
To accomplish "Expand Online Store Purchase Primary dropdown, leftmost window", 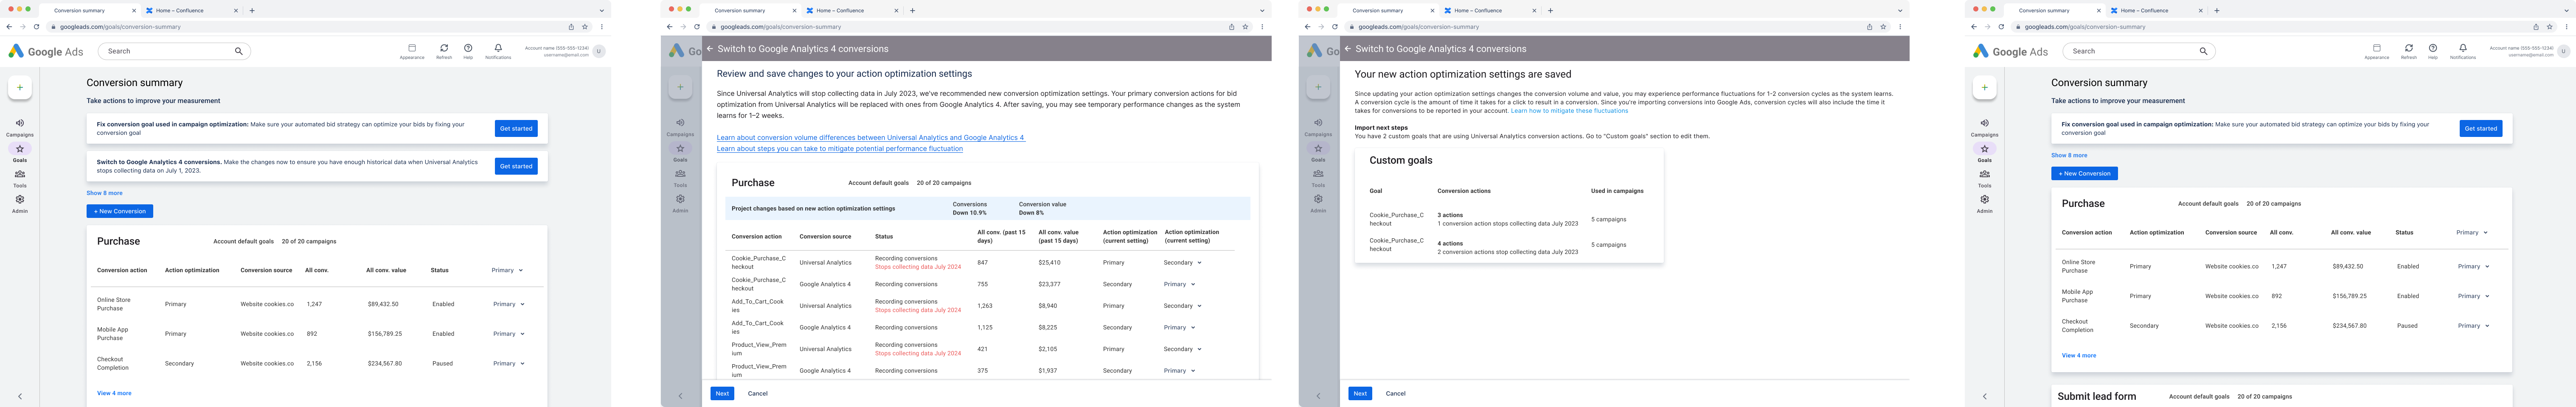I will 508,304.
